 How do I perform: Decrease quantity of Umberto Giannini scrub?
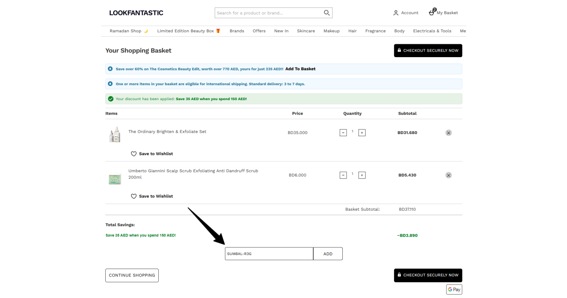tap(343, 175)
